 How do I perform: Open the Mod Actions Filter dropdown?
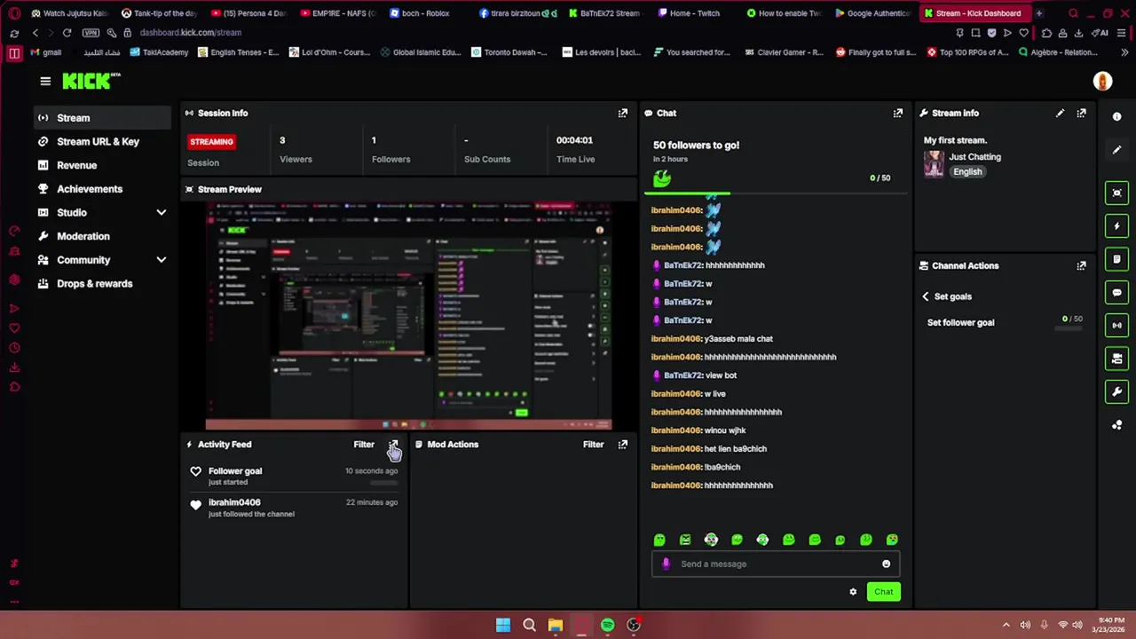(x=593, y=444)
